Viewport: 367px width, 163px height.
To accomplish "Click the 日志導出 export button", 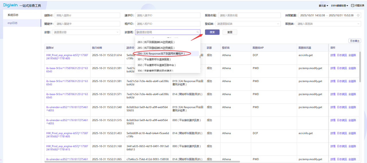I will [354, 41].
